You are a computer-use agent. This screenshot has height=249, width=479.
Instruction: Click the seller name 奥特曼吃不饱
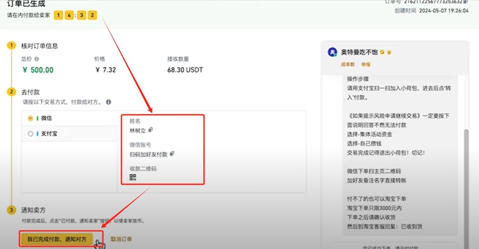coord(359,53)
